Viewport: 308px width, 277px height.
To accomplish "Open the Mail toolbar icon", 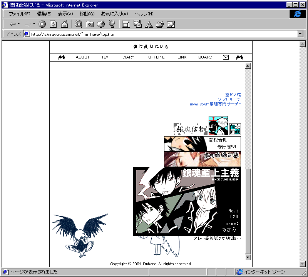I will (137, 24).
